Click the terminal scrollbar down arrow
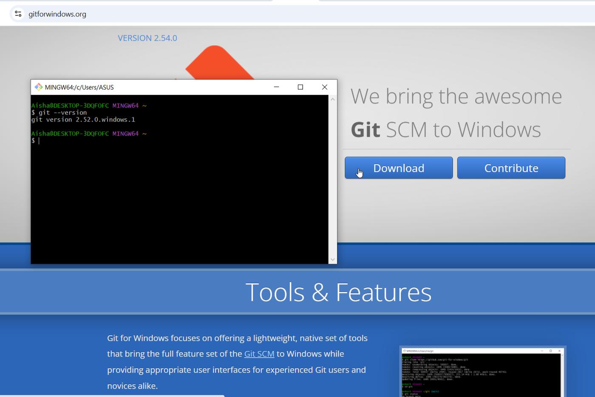 click(333, 259)
